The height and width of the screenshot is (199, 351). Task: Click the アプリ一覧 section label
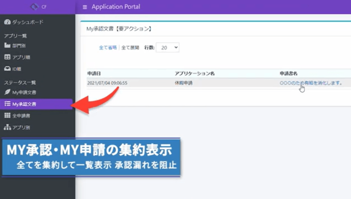click(x=16, y=36)
